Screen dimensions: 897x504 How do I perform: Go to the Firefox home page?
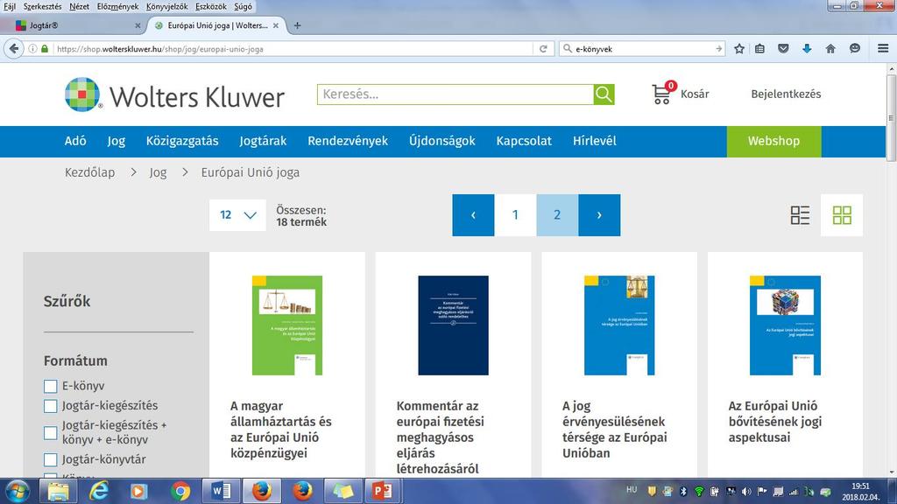830,49
